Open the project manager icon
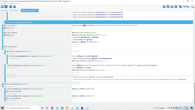This screenshot has width=195, height=110. click(x=2, y=7)
